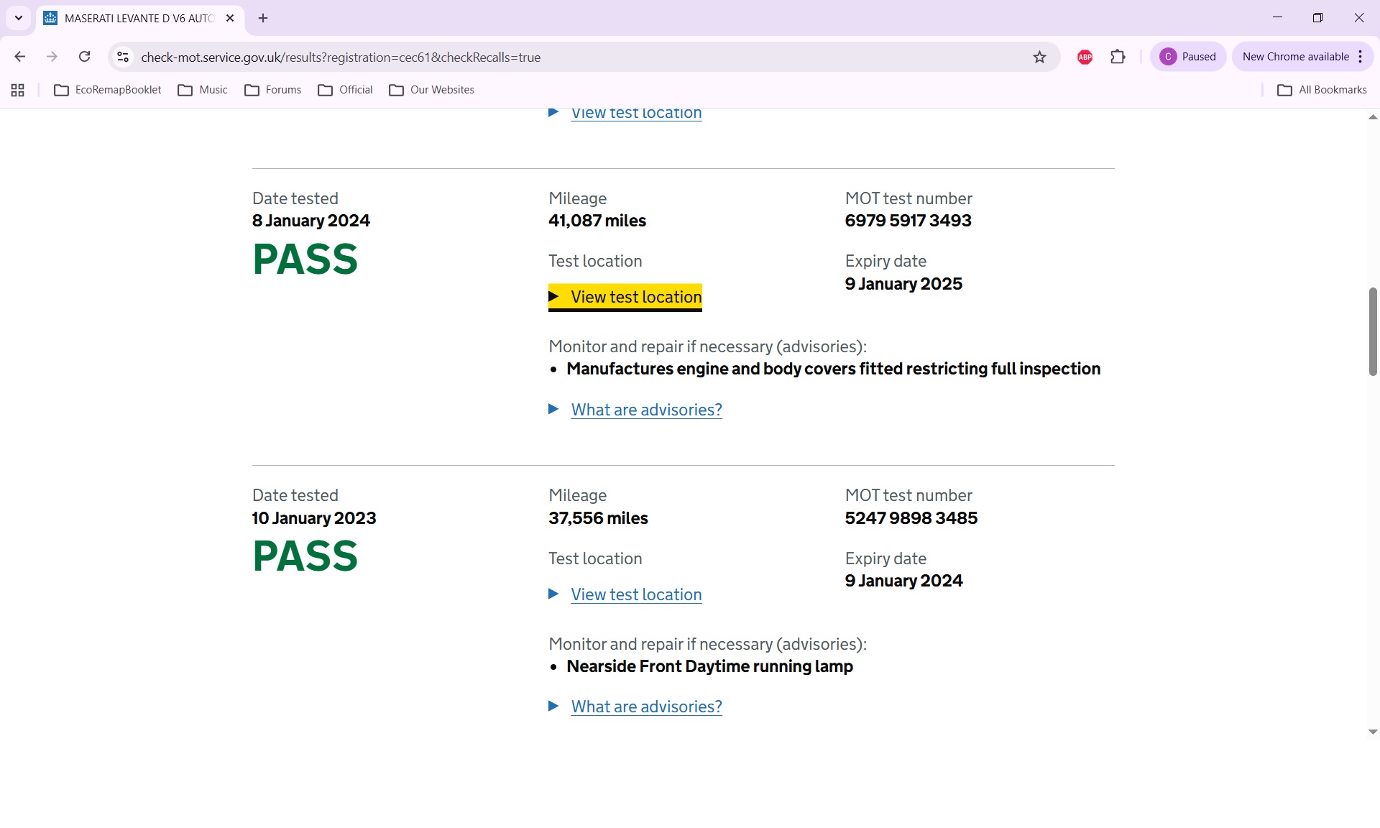Open the Apps grid in bookmarks bar
Viewport: 1380px width, 828px height.
coord(18,90)
